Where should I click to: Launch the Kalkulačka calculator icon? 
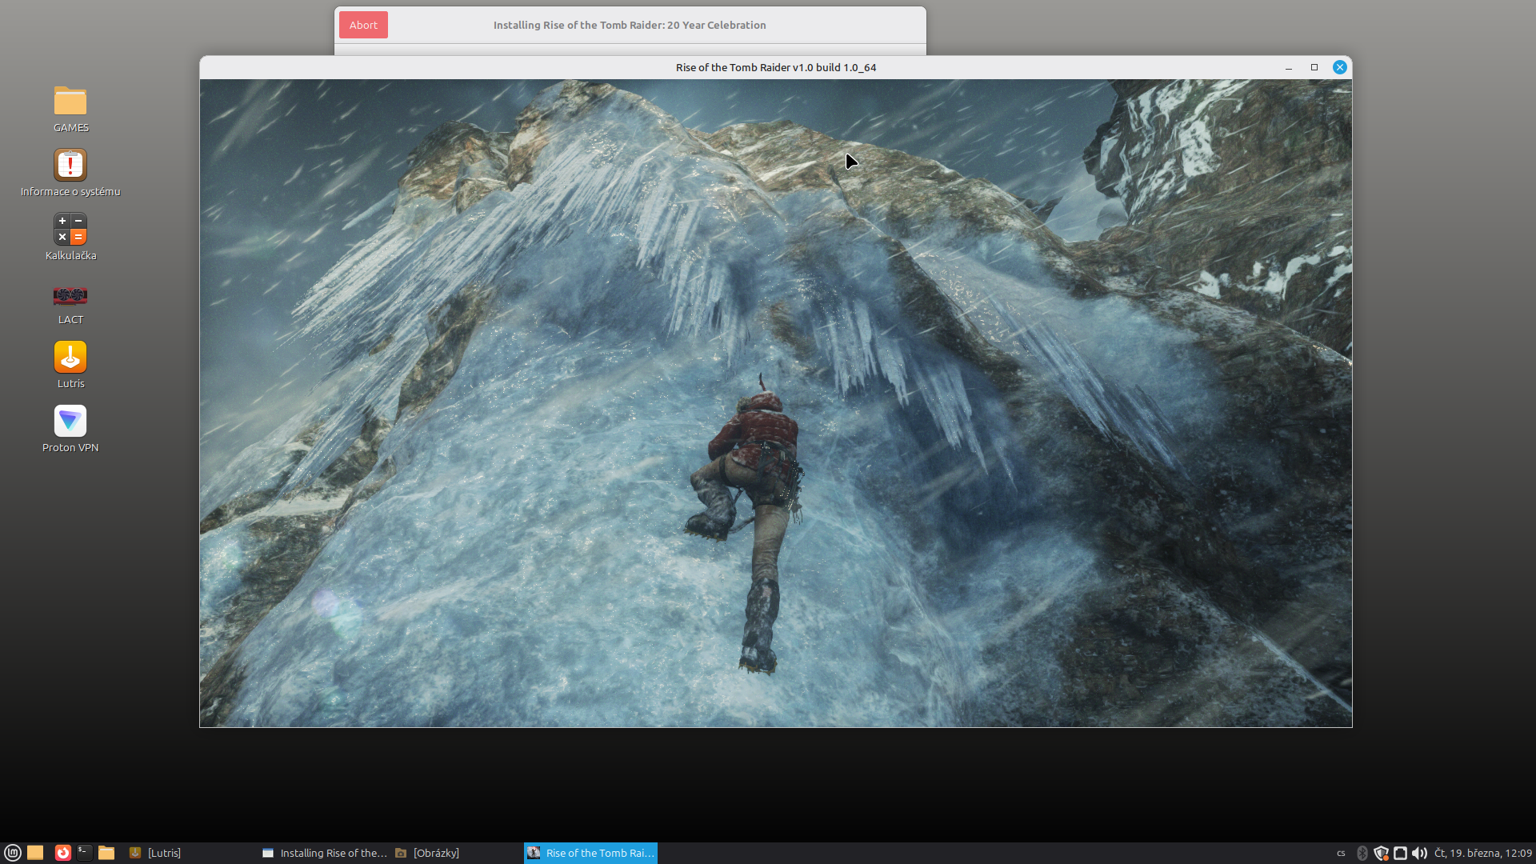click(70, 230)
